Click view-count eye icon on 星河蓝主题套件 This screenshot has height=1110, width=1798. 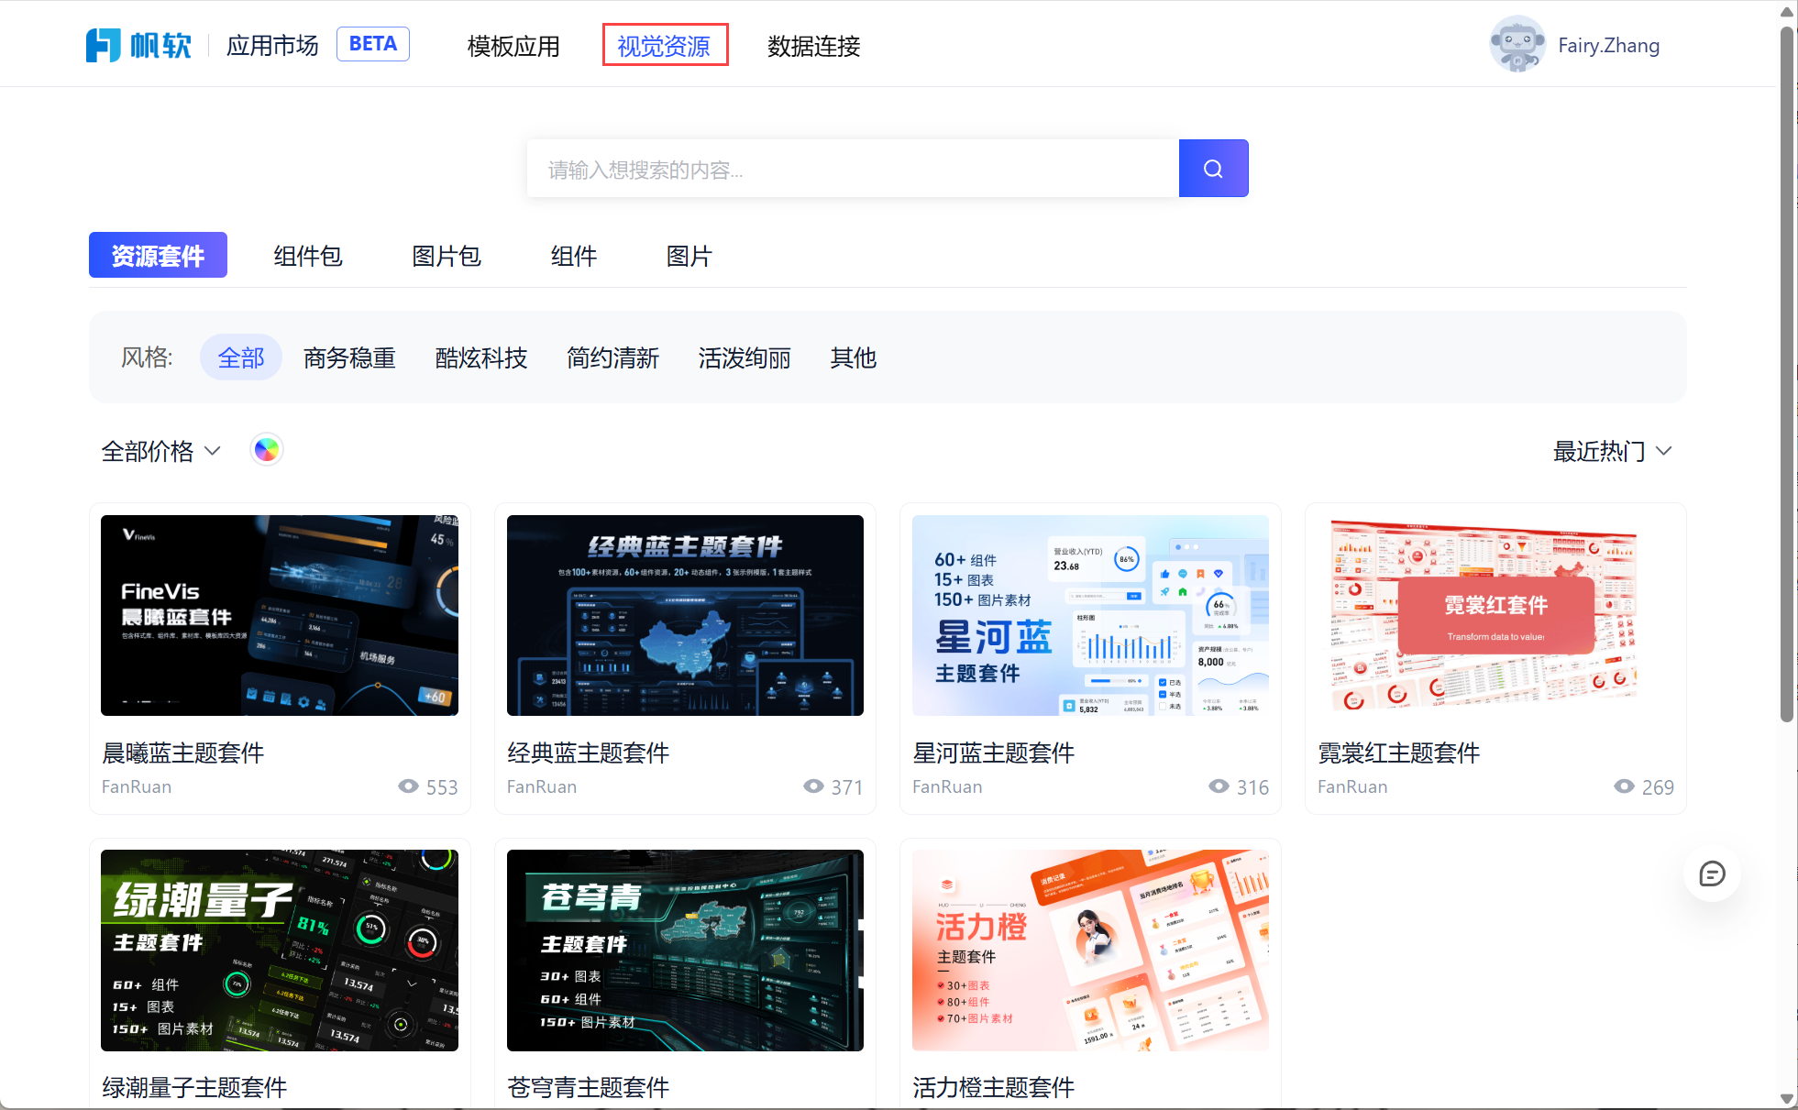tap(1219, 786)
